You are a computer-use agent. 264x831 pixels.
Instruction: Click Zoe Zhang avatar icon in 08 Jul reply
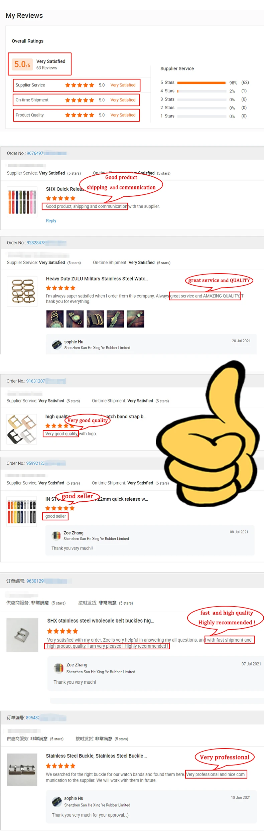click(x=56, y=535)
